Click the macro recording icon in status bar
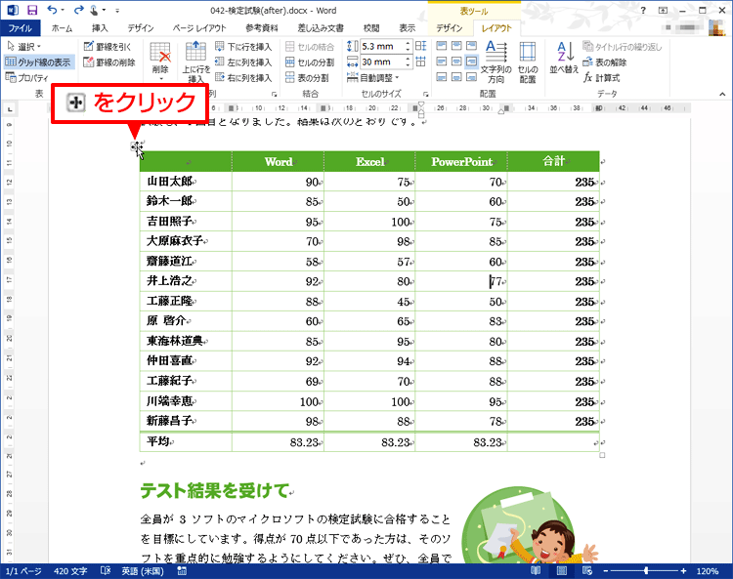Viewport: 733px width, 579px height. coord(183,570)
